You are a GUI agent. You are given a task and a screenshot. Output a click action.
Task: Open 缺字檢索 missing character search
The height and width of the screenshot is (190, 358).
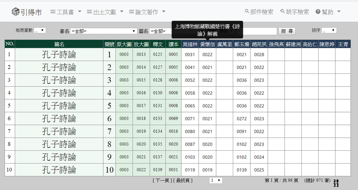pos(294,11)
